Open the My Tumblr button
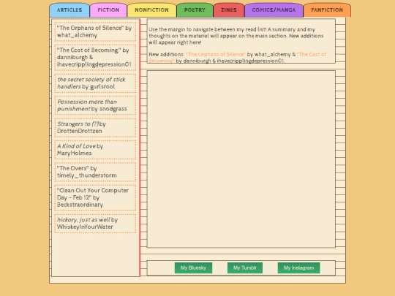The width and height of the screenshot is (395, 296). click(245, 267)
